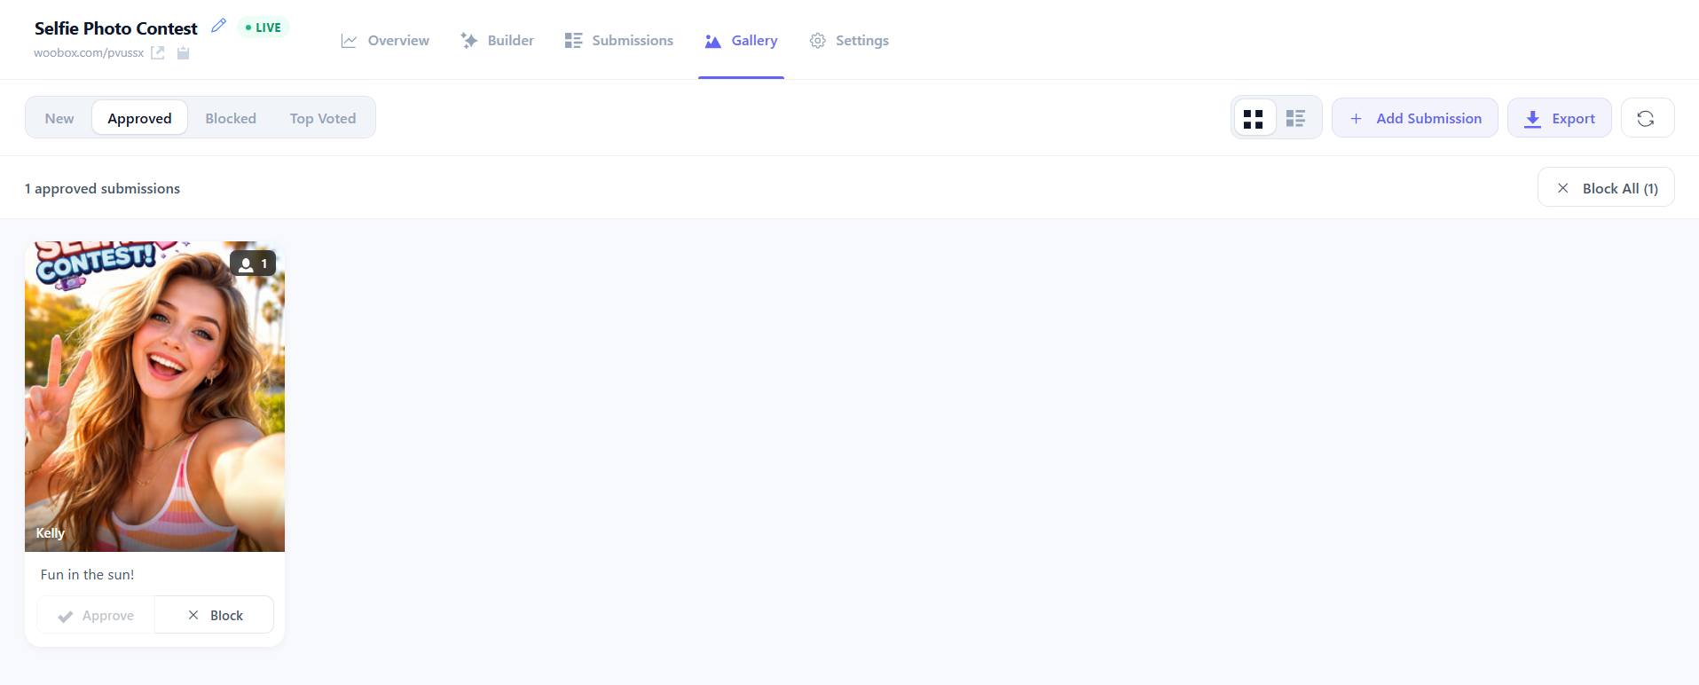Block all approved submissions

click(x=1606, y=187)
